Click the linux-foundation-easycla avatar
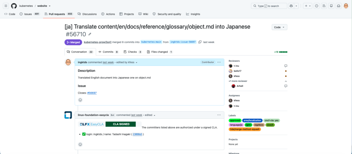352x154 pixels. coord(68,115)
